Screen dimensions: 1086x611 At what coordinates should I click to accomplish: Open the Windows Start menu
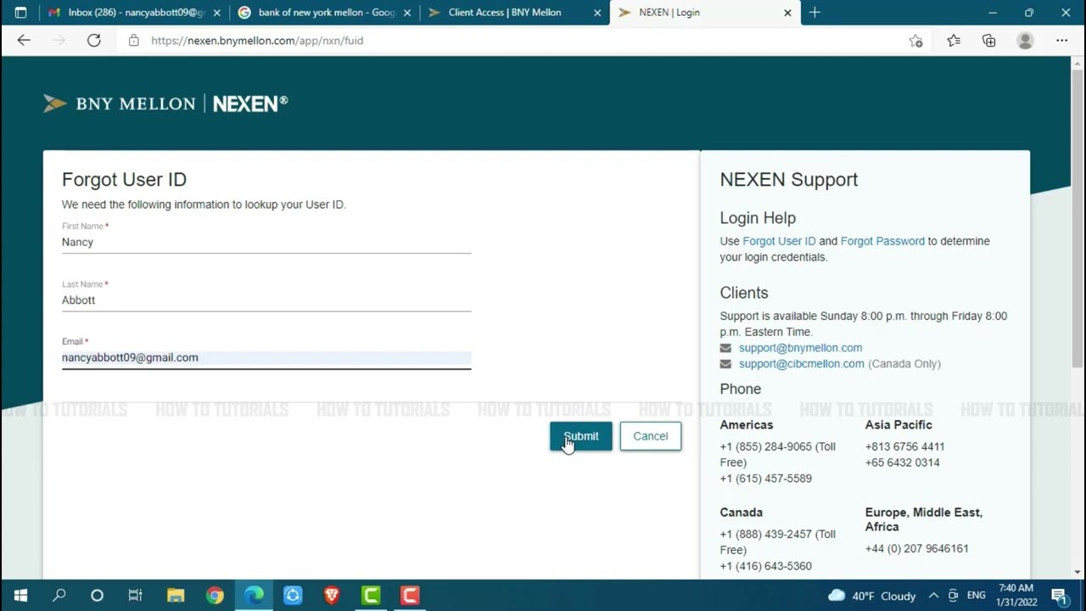(x=20, y=596)
